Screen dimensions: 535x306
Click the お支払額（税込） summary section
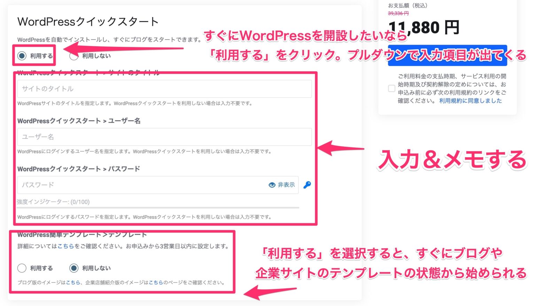pyautogui.click(x=408, y=5)
